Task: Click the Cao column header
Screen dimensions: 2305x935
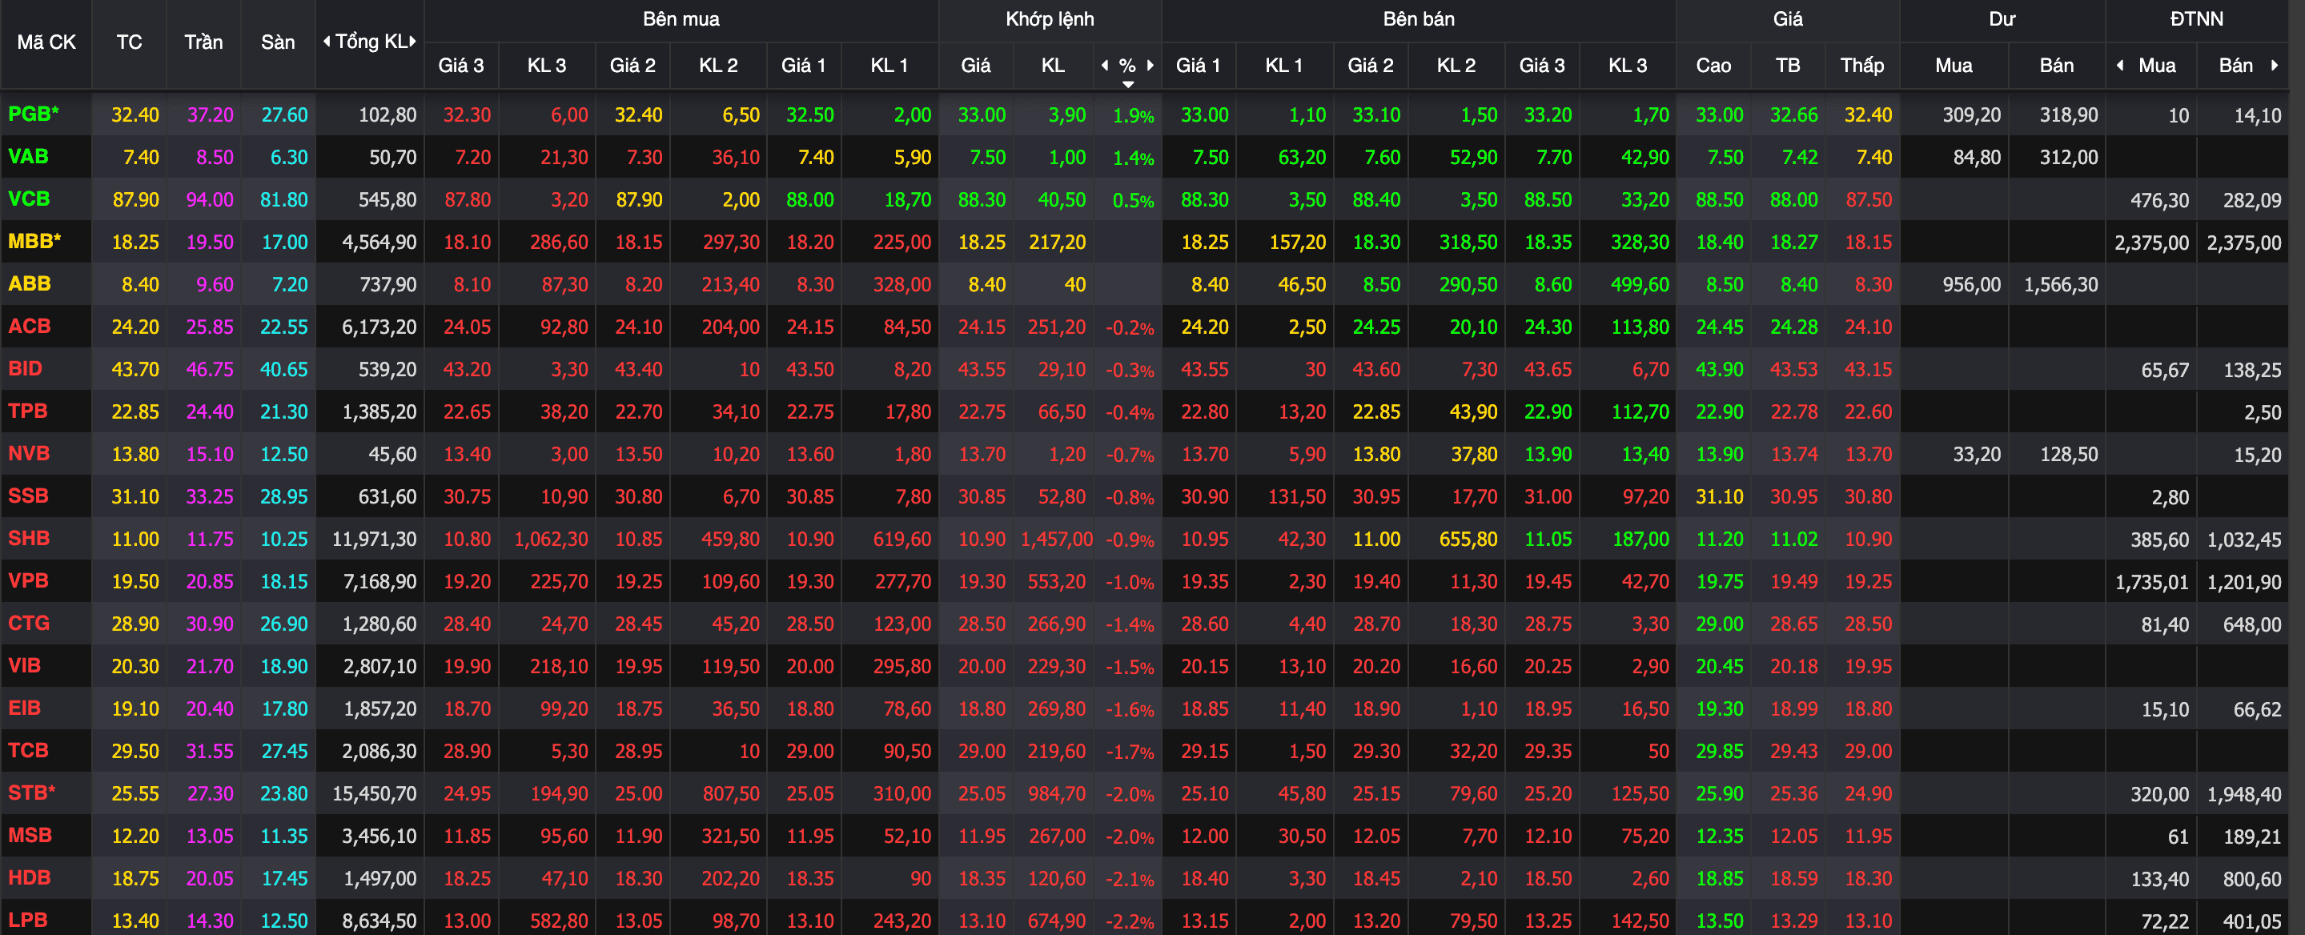Action: tap(1713, 66)
